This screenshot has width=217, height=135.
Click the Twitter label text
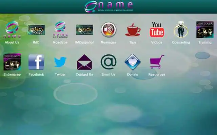(x=60, y=75)
